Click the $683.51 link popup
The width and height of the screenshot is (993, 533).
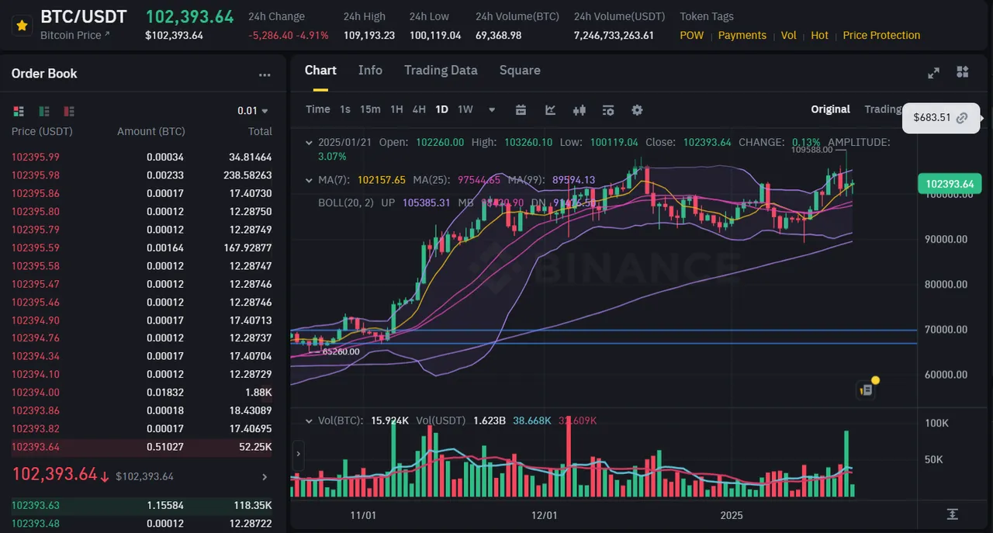tap(941, 118)
